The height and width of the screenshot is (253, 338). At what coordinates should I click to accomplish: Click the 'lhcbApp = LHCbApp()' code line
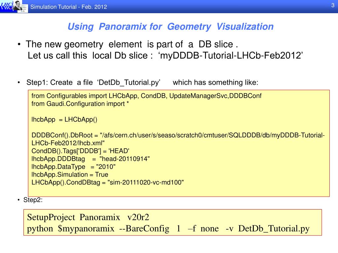64,119
